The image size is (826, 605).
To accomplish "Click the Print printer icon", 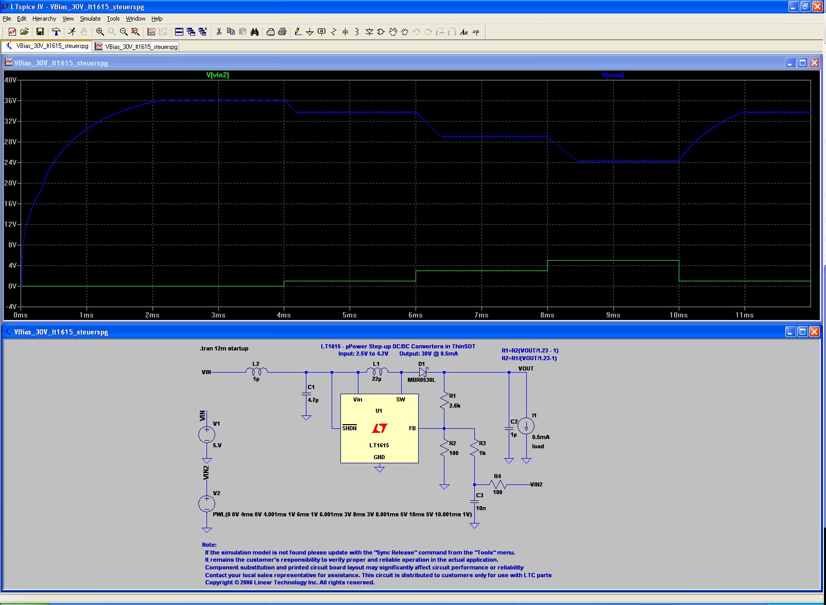I will pos(282,32).
